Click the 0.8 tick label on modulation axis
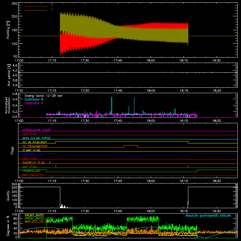 coord(15,94)
